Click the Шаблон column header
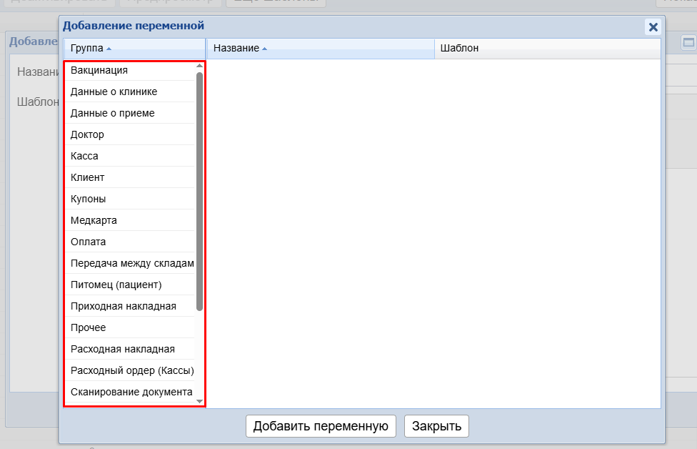Screen dimensions: 697x449 [x=459, y=48]
